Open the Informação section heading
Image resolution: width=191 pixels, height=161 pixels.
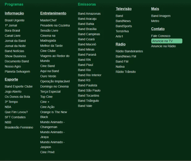click(14, 13)
